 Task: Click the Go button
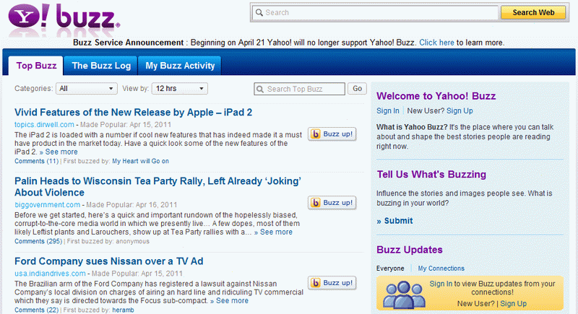(357, 89)
